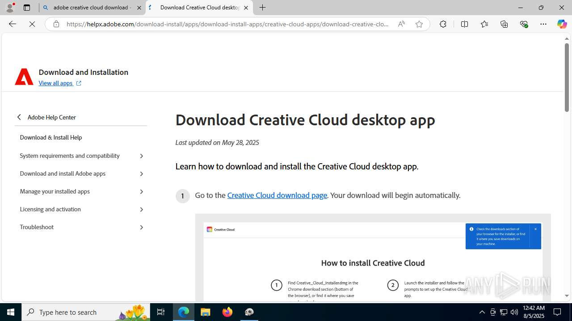Viewport: 572px width, 321px height.
Task: Click the browser address bar URL
Action: [228, 24]
